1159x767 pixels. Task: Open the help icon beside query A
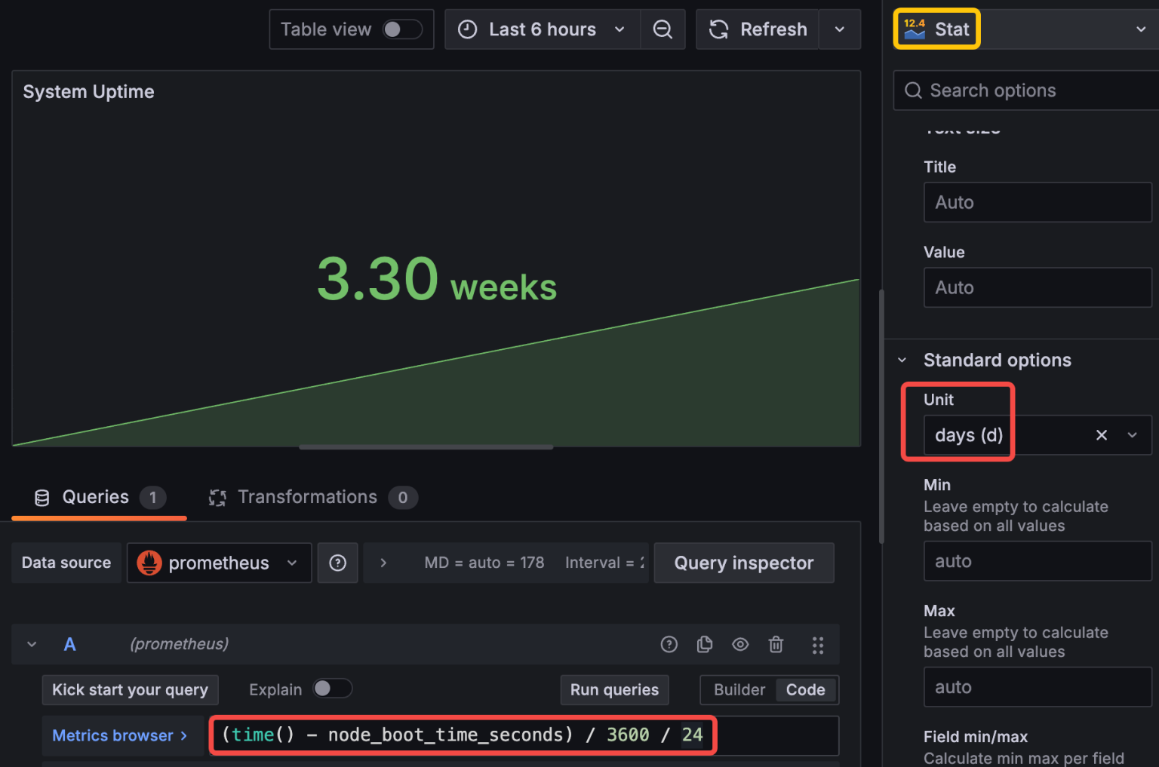tap(669, 644)
